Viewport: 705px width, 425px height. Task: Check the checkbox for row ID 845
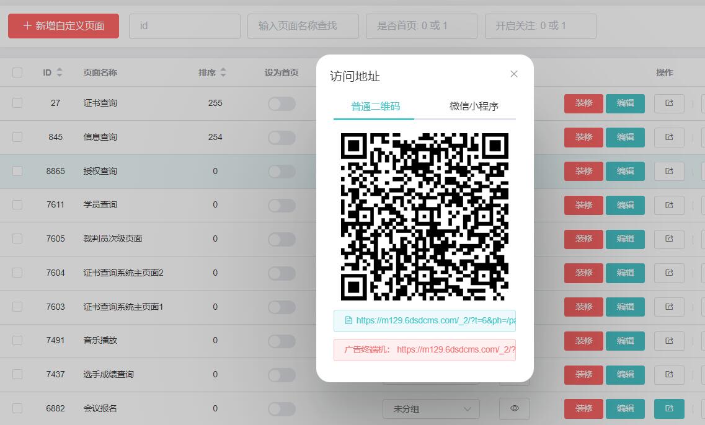[x=17, y=137]
